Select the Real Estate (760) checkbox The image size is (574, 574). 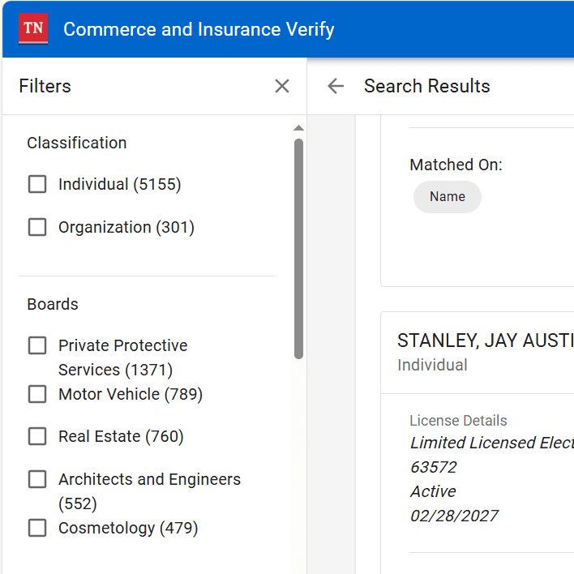tap(37, 436)
